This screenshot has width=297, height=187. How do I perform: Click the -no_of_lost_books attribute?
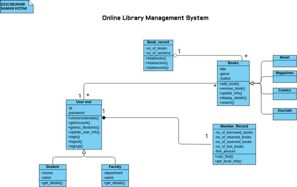[229, 146]
